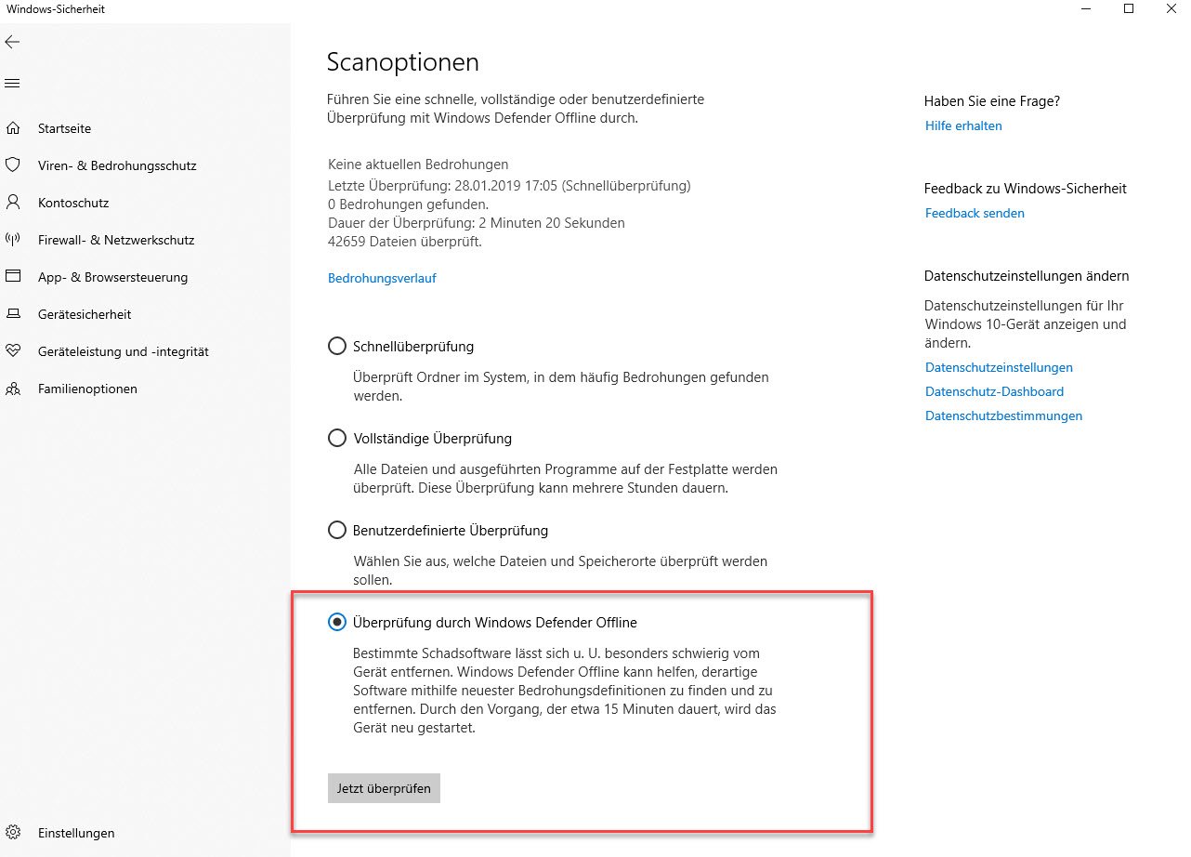Viewport: 1191px width, 857px height.
Task: Choose the Benutzerdefinierte Überprüfung radio button
Action: [x=337, y=530]
